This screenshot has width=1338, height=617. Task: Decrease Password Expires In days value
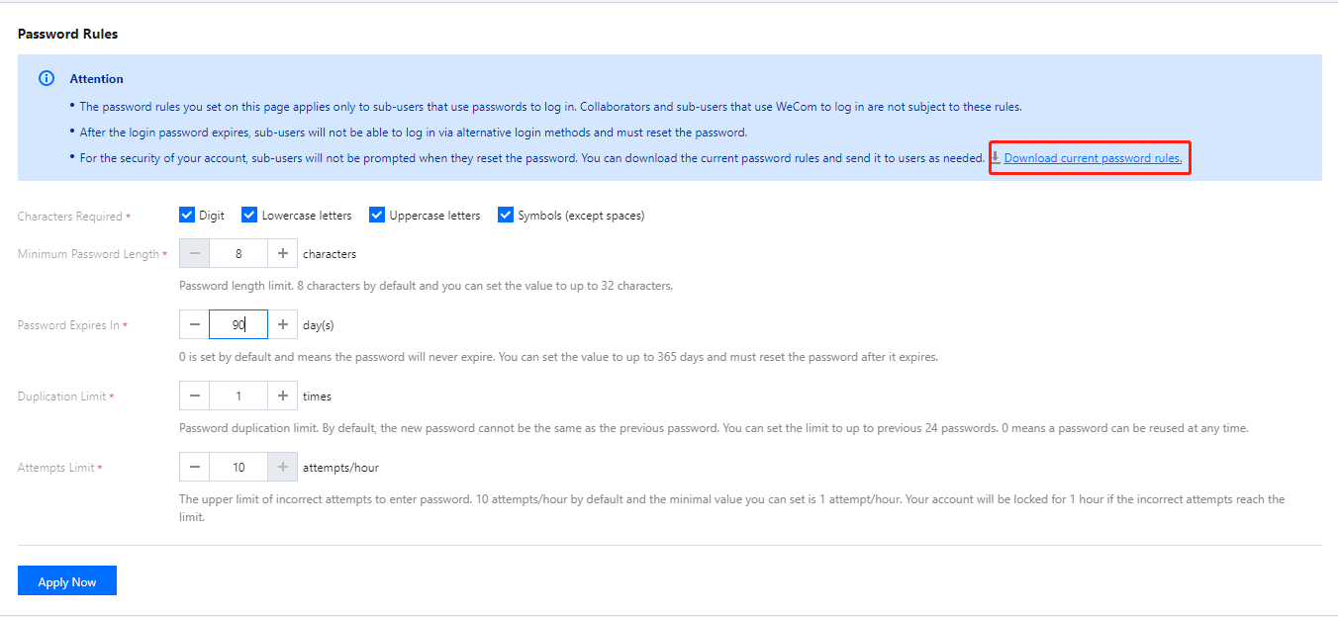(x=194, y=325)
